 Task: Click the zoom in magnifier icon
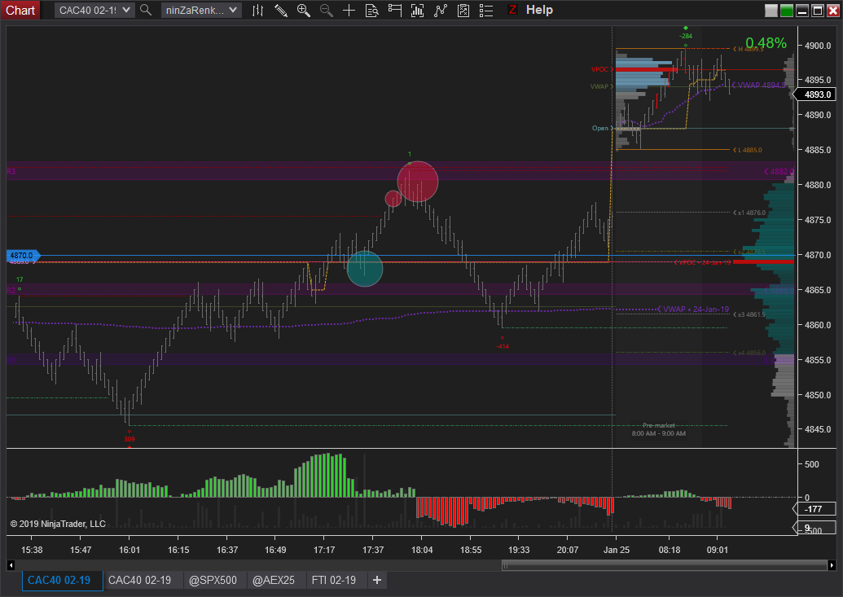point(304,11)
